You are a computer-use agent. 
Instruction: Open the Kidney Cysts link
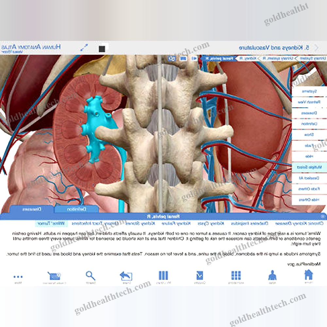211,224
